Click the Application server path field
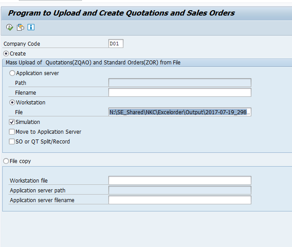 pyautogui.click(x=179, y=190)
